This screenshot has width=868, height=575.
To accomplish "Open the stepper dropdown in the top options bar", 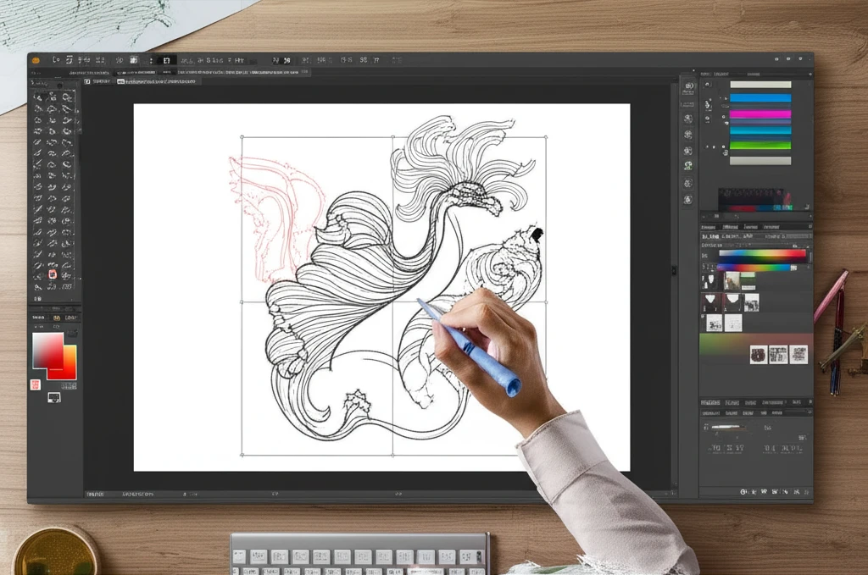I will [152, 60].
